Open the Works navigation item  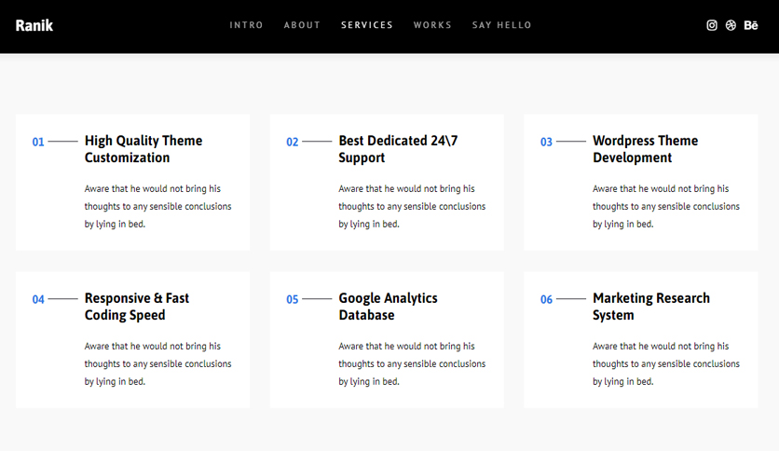click(432, 25)
